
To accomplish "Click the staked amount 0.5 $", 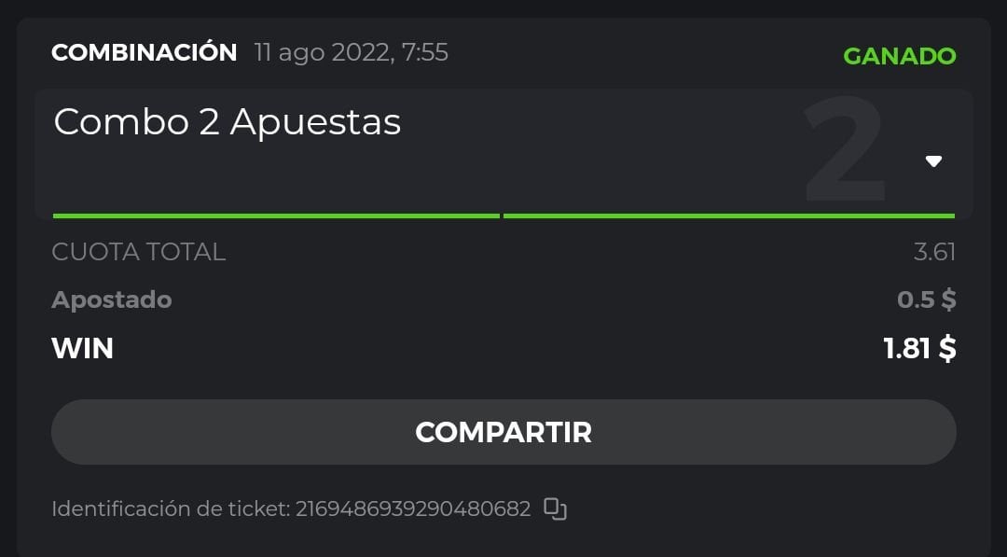I will coord(926,299).
